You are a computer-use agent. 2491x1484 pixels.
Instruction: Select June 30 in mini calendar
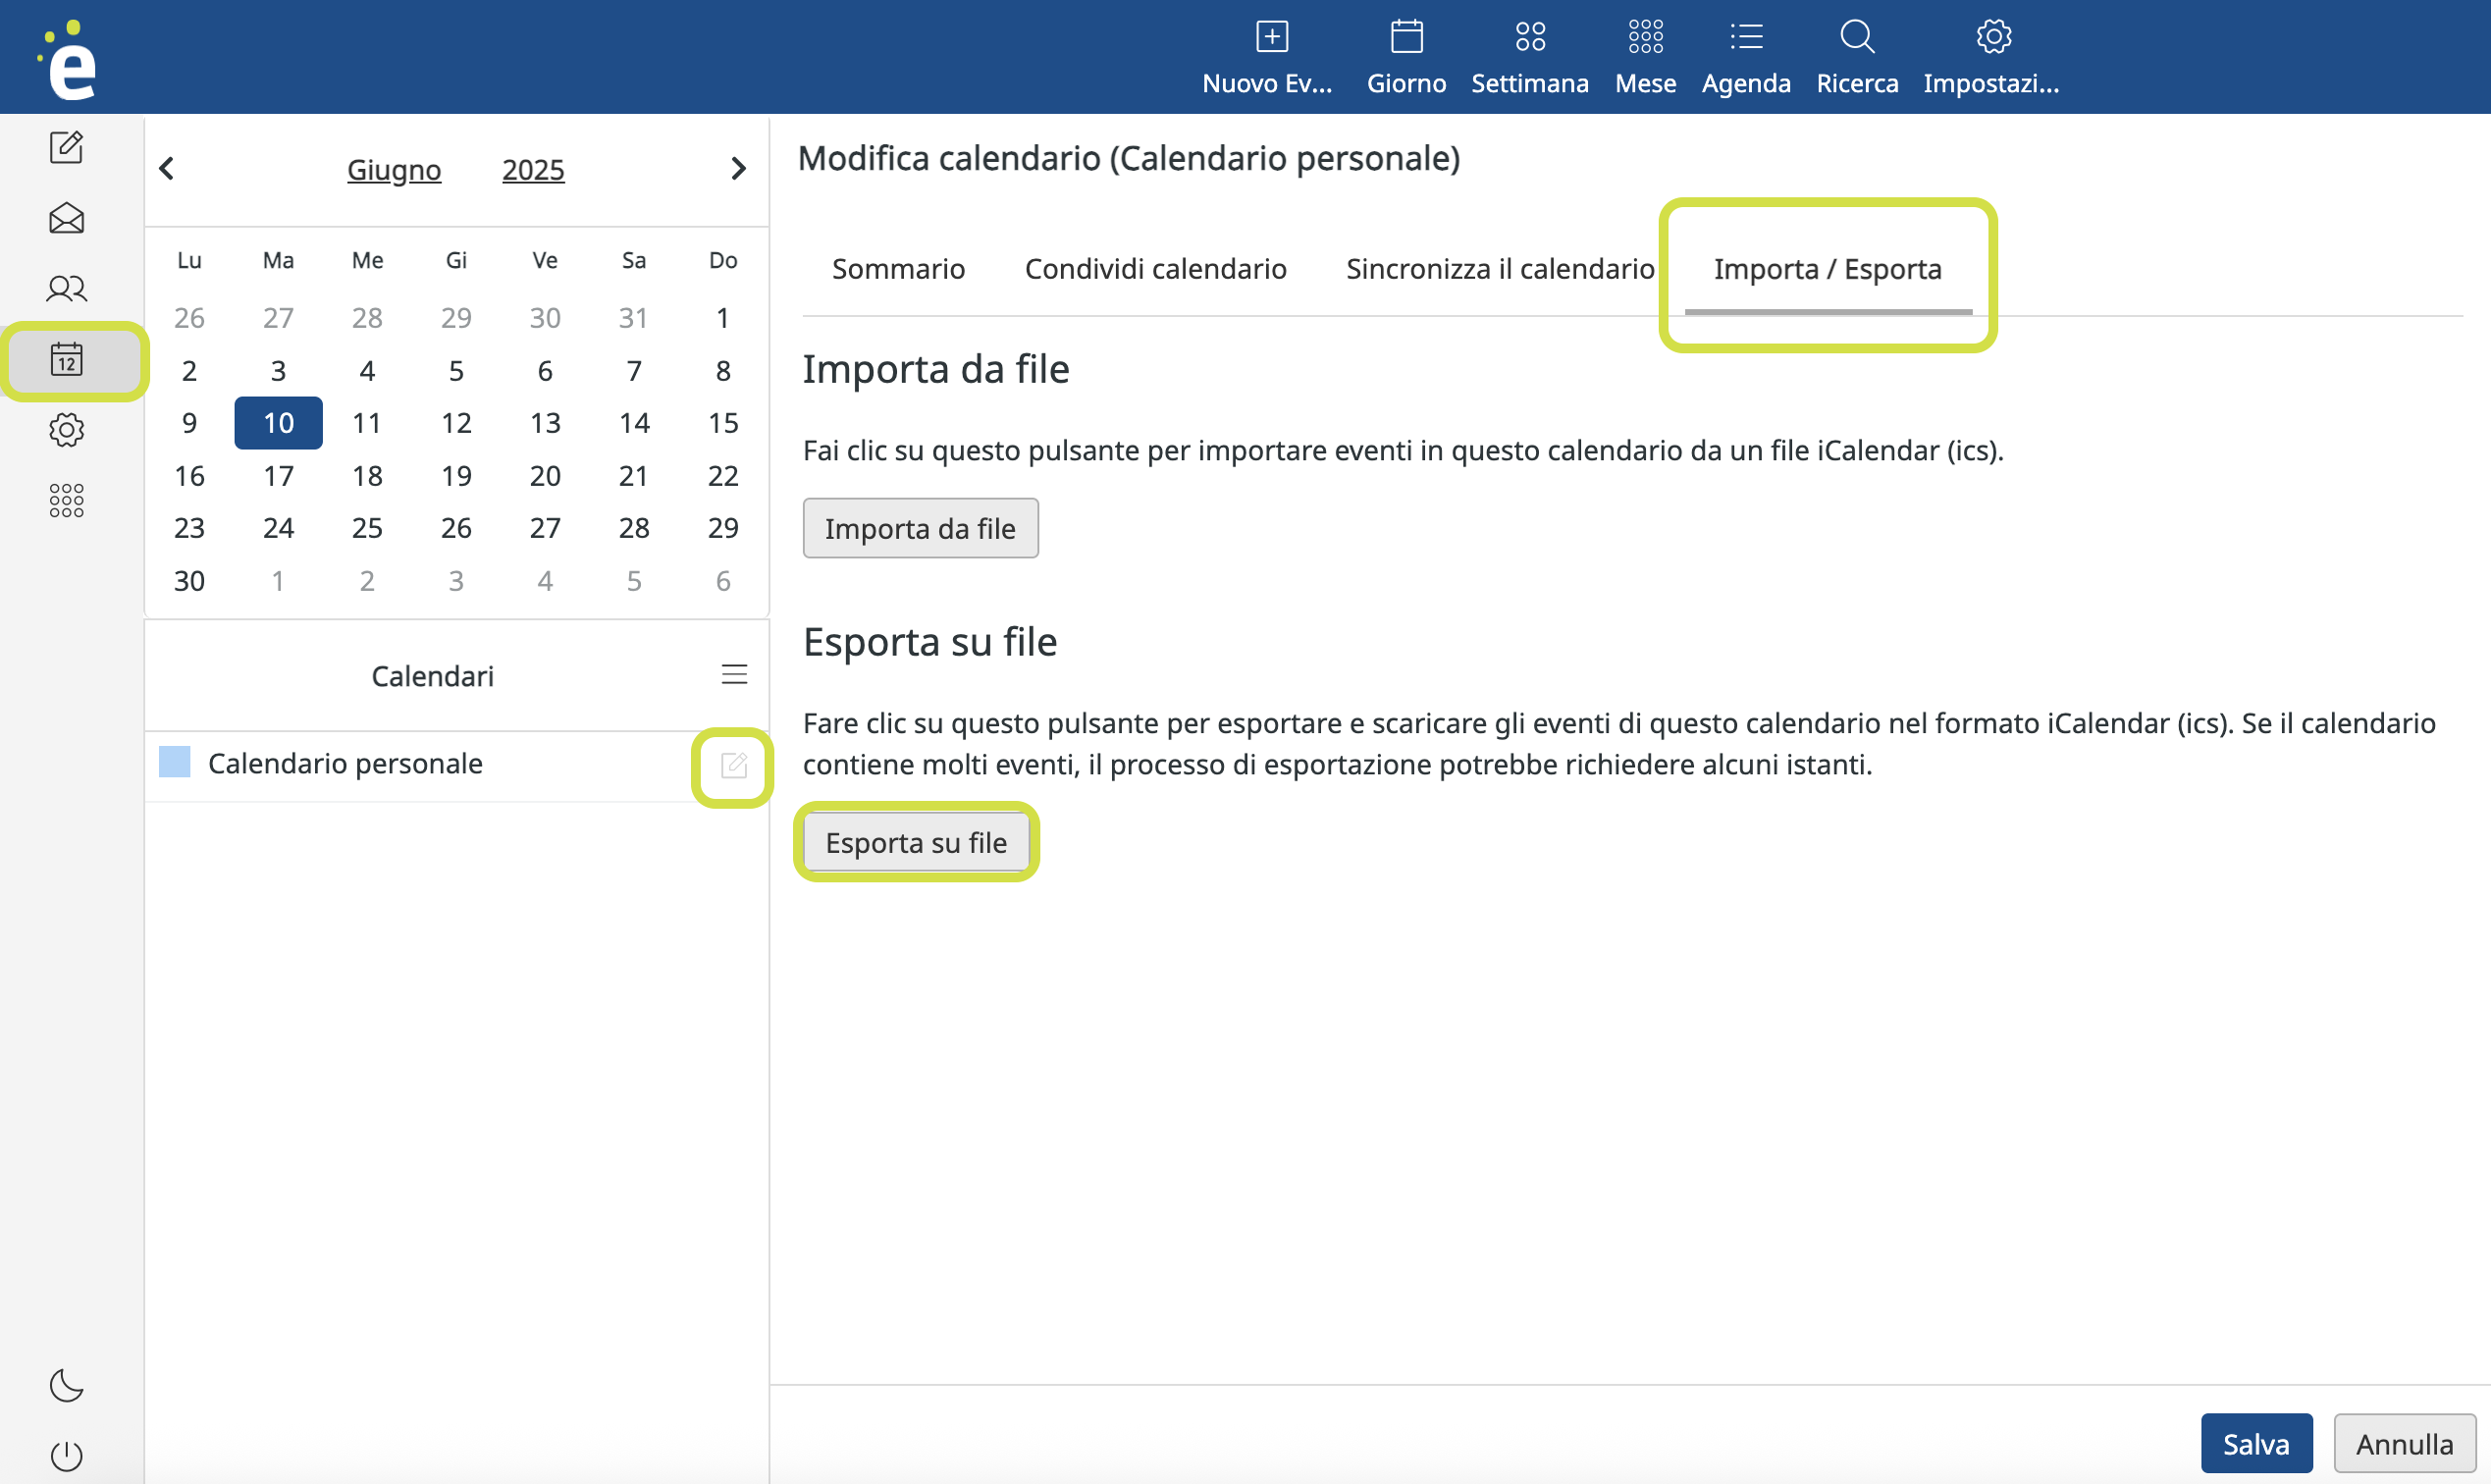(189, 581)
